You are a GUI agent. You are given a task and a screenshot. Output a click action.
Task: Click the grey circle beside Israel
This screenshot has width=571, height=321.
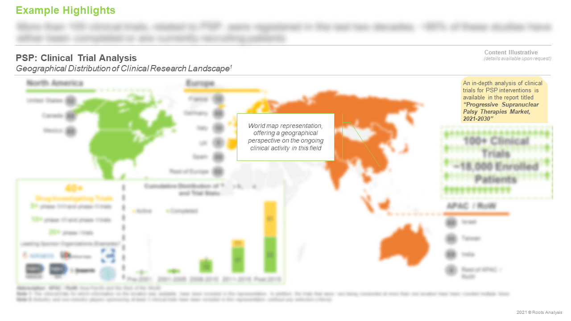coord(451,222)
